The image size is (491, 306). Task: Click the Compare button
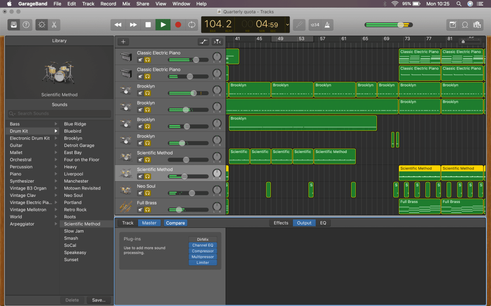(175, 223)
